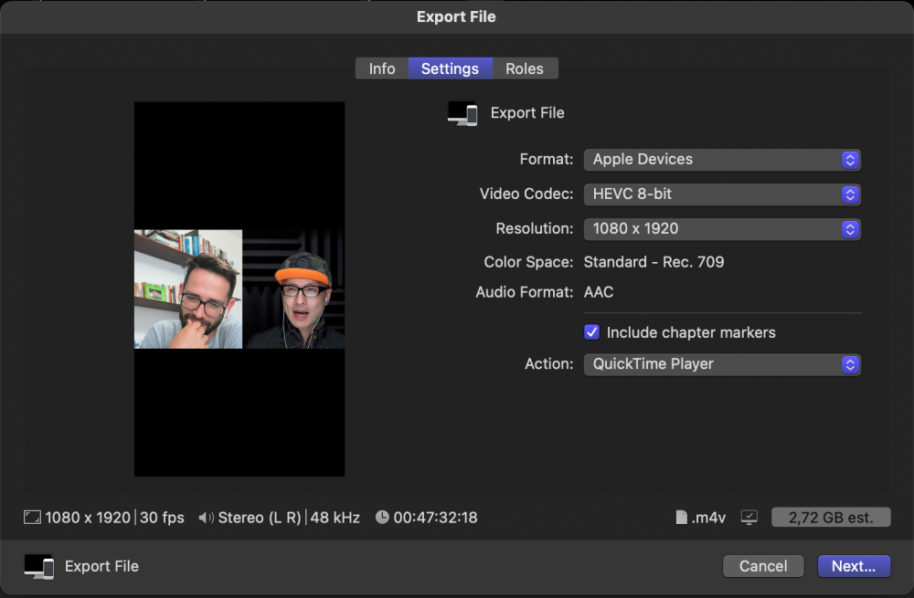
Task: Click the AAC audio format value
Action: 599,292
